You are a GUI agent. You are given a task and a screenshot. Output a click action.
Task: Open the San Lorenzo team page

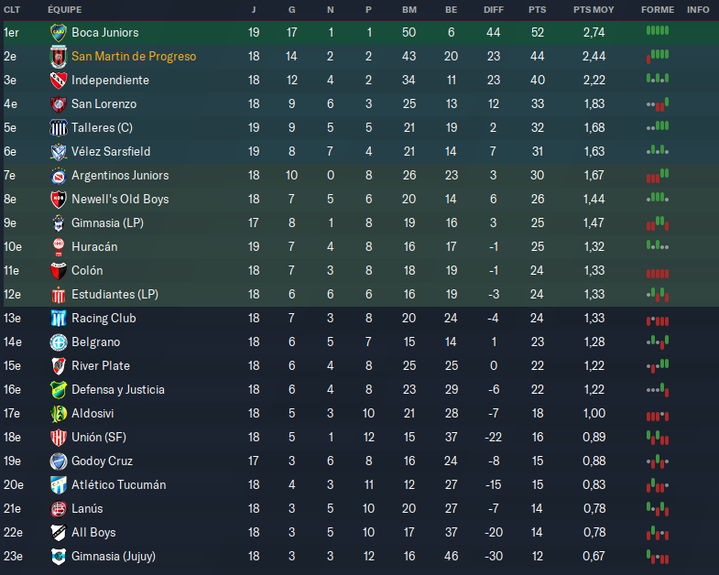[x=103, y=104]
